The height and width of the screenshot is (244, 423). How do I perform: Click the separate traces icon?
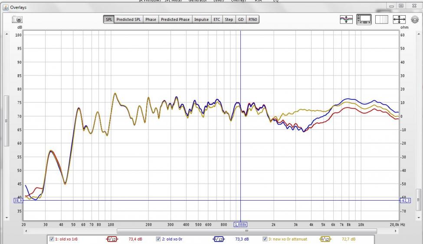pos(346,20)
